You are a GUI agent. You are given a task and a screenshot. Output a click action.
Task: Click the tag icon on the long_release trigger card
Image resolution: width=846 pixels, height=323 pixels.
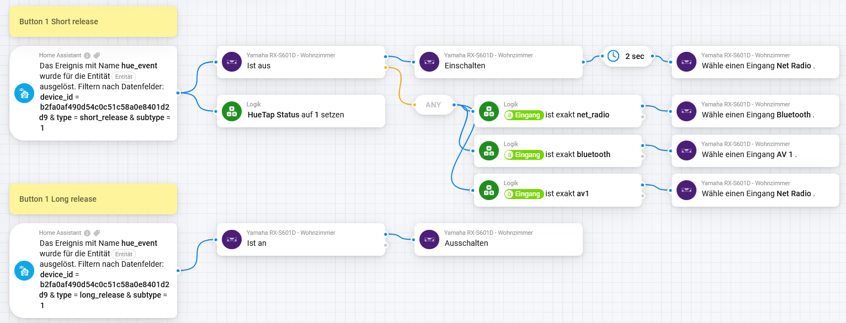97,233
